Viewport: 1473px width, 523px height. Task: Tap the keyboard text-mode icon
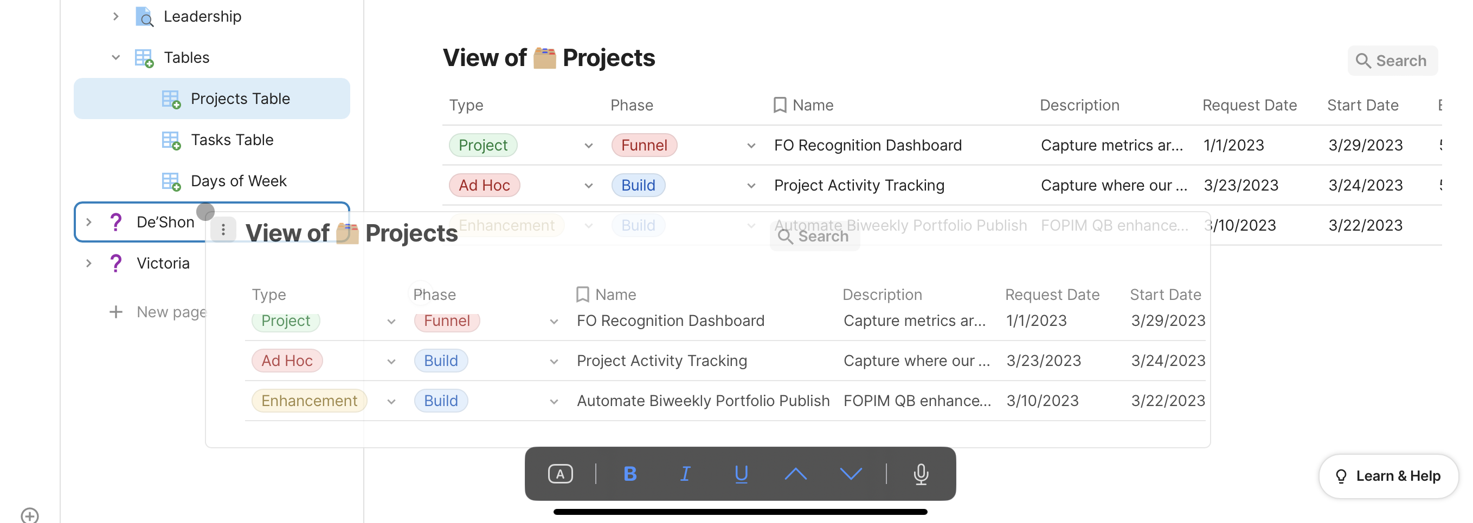tap(560, 473)
